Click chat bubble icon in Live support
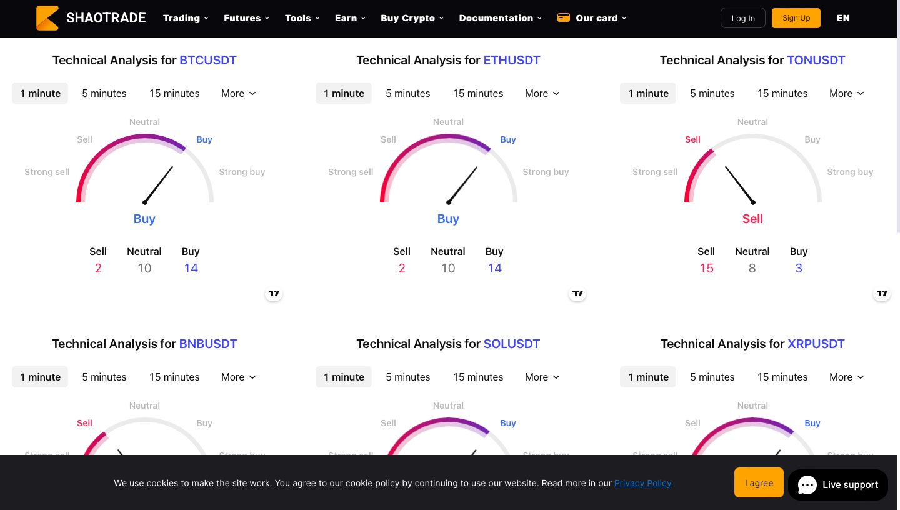The image size is (900, 510). tap(807, 485)
